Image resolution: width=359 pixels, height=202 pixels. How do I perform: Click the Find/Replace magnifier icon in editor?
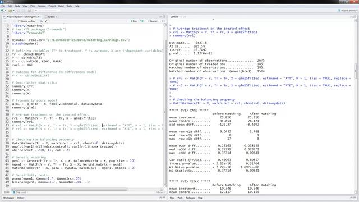(41, 21)
